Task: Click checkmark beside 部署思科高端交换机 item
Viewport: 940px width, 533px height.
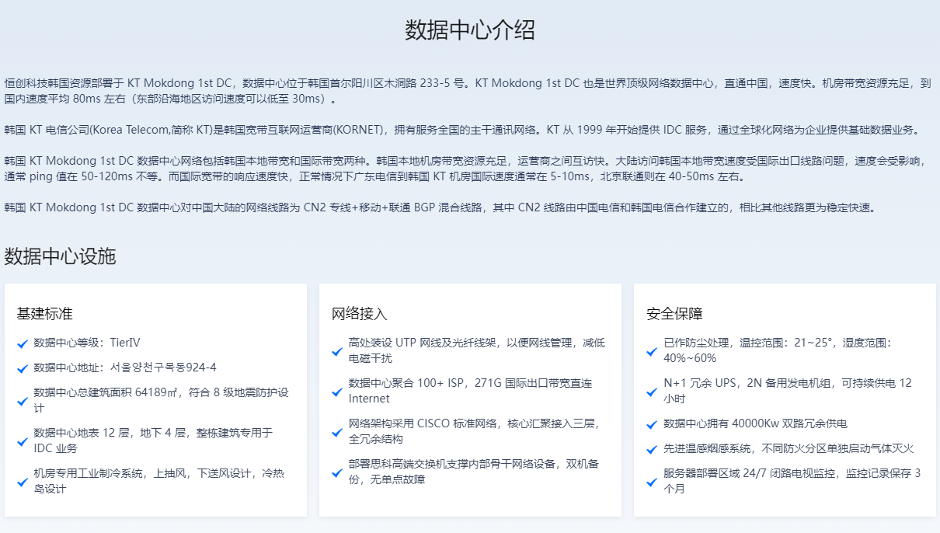Action: (x=337, y=472)
